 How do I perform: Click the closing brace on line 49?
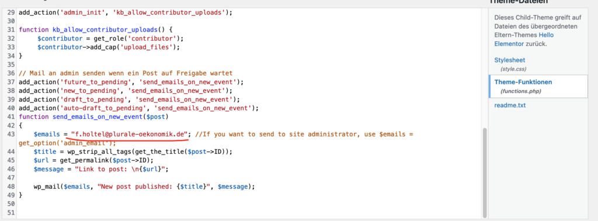[20, 195]
